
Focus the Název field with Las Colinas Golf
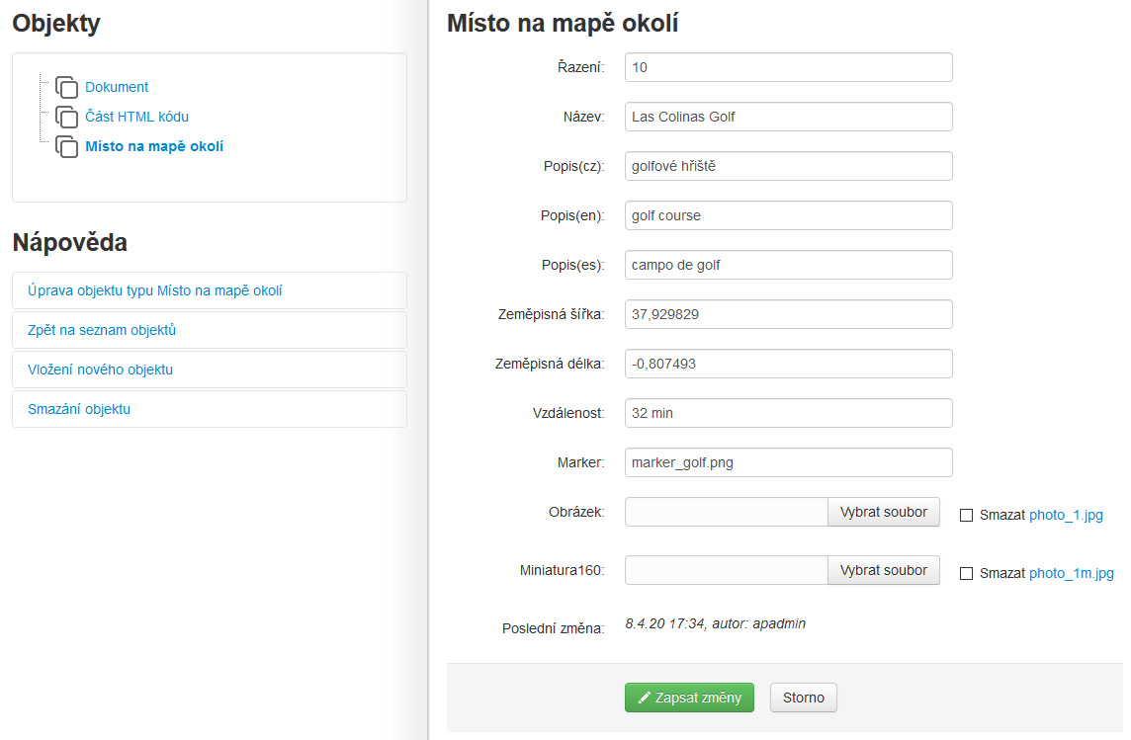click(x=788, y=117)
